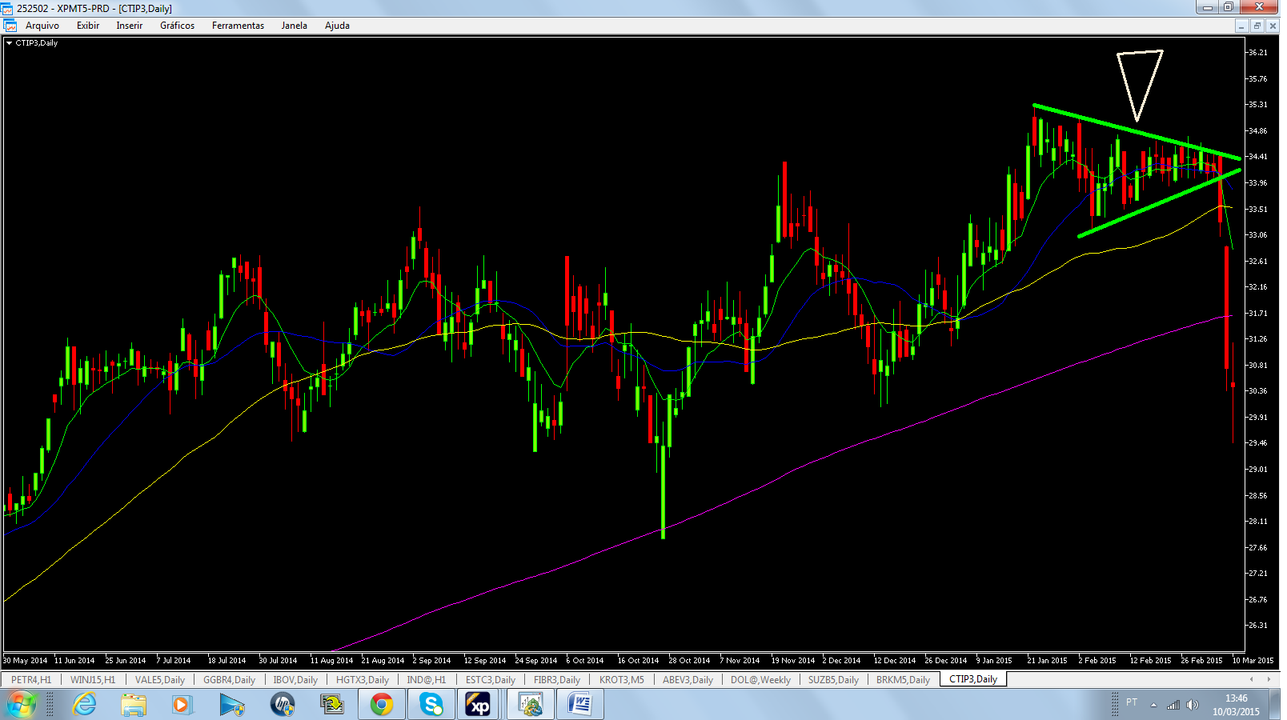Click the 28.11 price label on the scale
Image resolution: width=1287 pixels, height=720 pixels.
[1257, 522]
